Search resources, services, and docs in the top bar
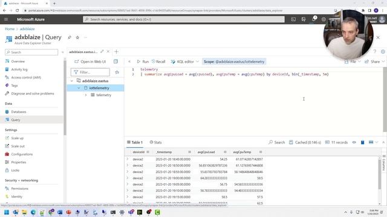Screen dimensions: 387x217 click(184, 19)
